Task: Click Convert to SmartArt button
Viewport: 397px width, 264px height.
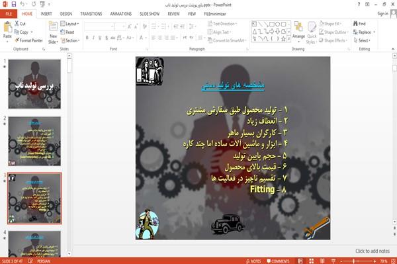Action: click(x=226, y=40)
